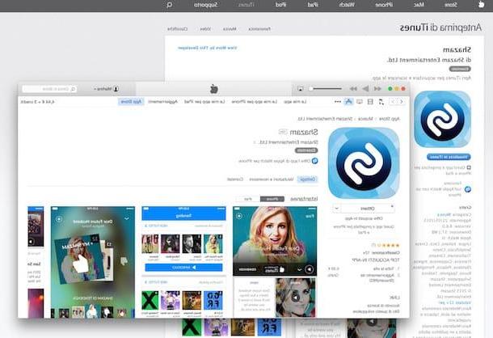Open iPhone in the Apple website nav
This screenshot has height=338, width=493.
384,5
